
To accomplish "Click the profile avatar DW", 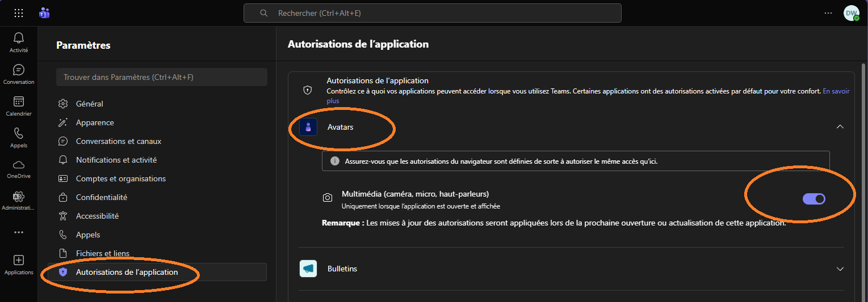I will [851, 13].
